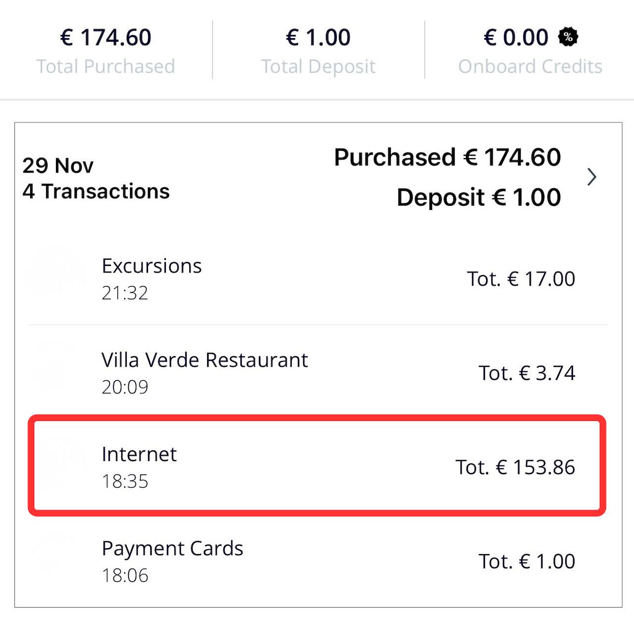Open the Internet transaction highlighted in red
The image size is (634, 623).
coord(317,466)
